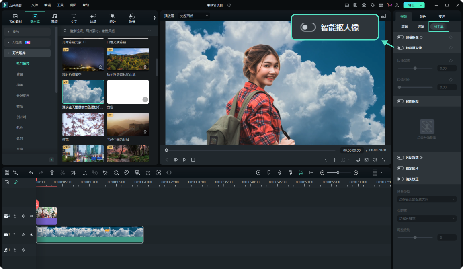Open the 文件 menu

pos(35,5)
